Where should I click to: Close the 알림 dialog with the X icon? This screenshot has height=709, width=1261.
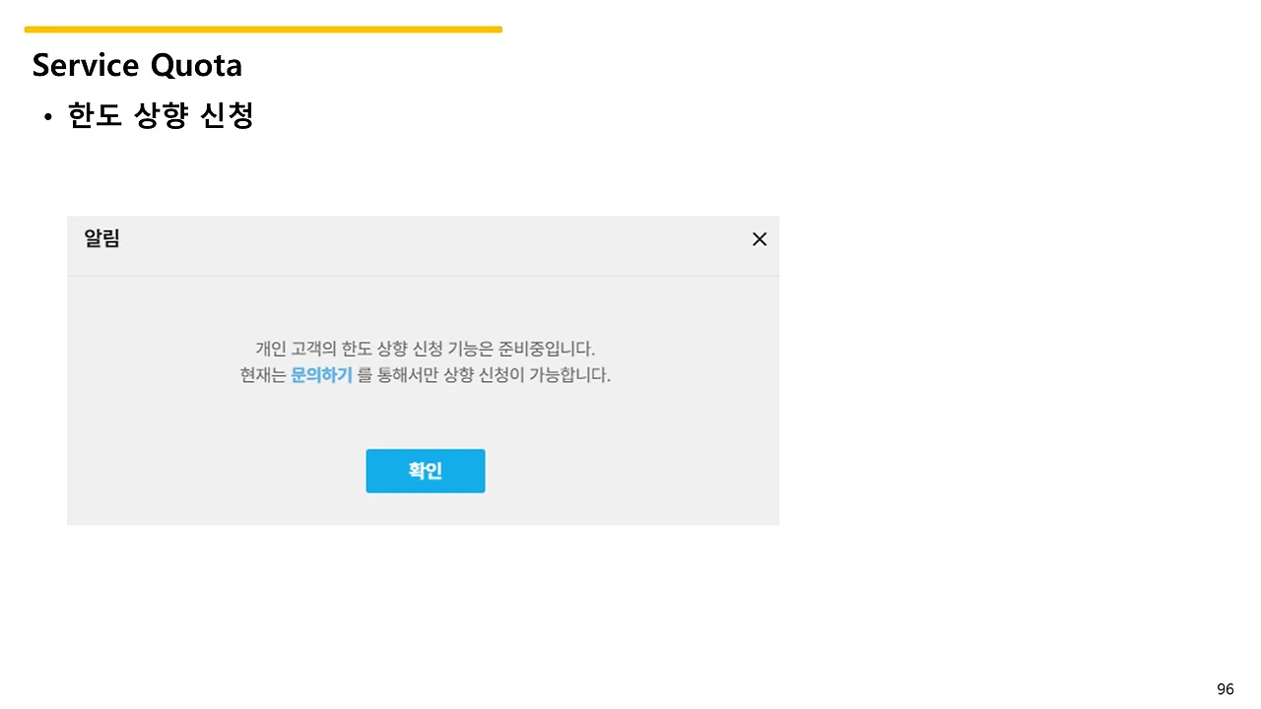[760, 239]
